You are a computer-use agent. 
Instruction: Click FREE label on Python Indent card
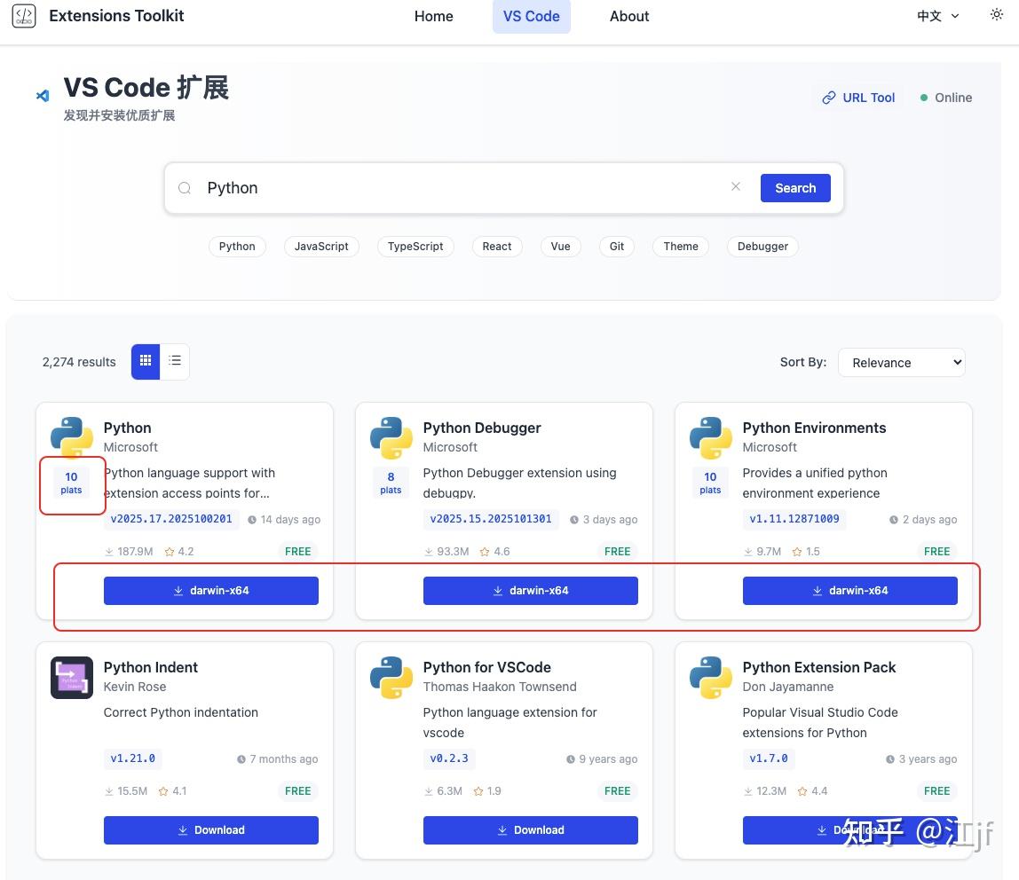297,791
